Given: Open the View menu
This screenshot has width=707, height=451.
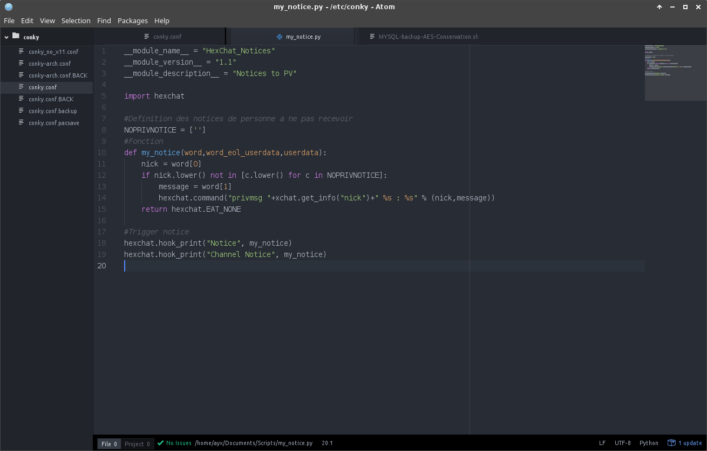Looking at the screenshot, I should click(47, 20).
